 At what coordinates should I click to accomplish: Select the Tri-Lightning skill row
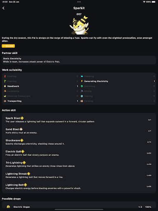[x=79, y=164]
